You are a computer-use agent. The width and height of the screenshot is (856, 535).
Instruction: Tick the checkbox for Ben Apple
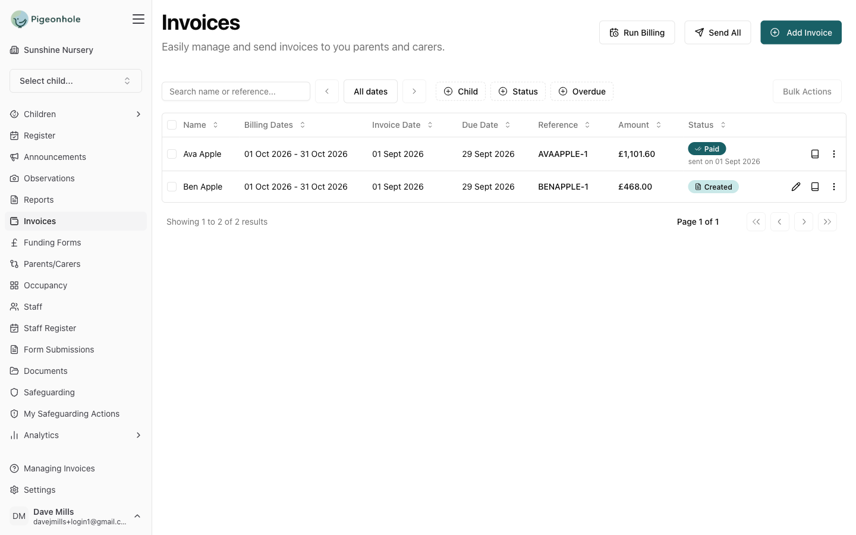coord(172,187)
